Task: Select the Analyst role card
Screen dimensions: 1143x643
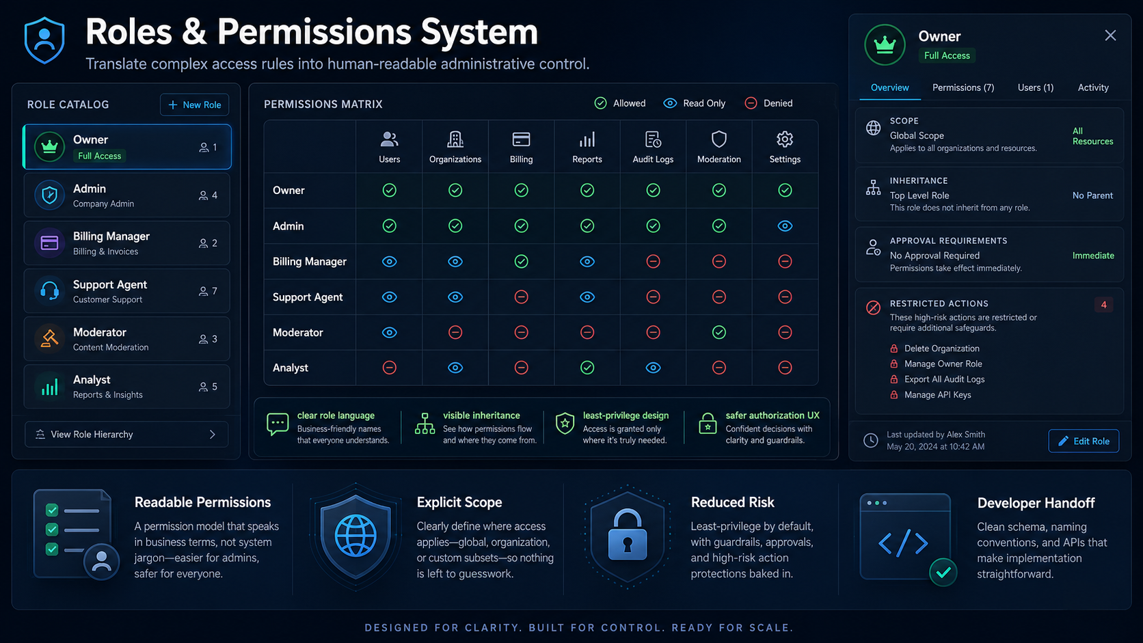Action: [127, 387]
